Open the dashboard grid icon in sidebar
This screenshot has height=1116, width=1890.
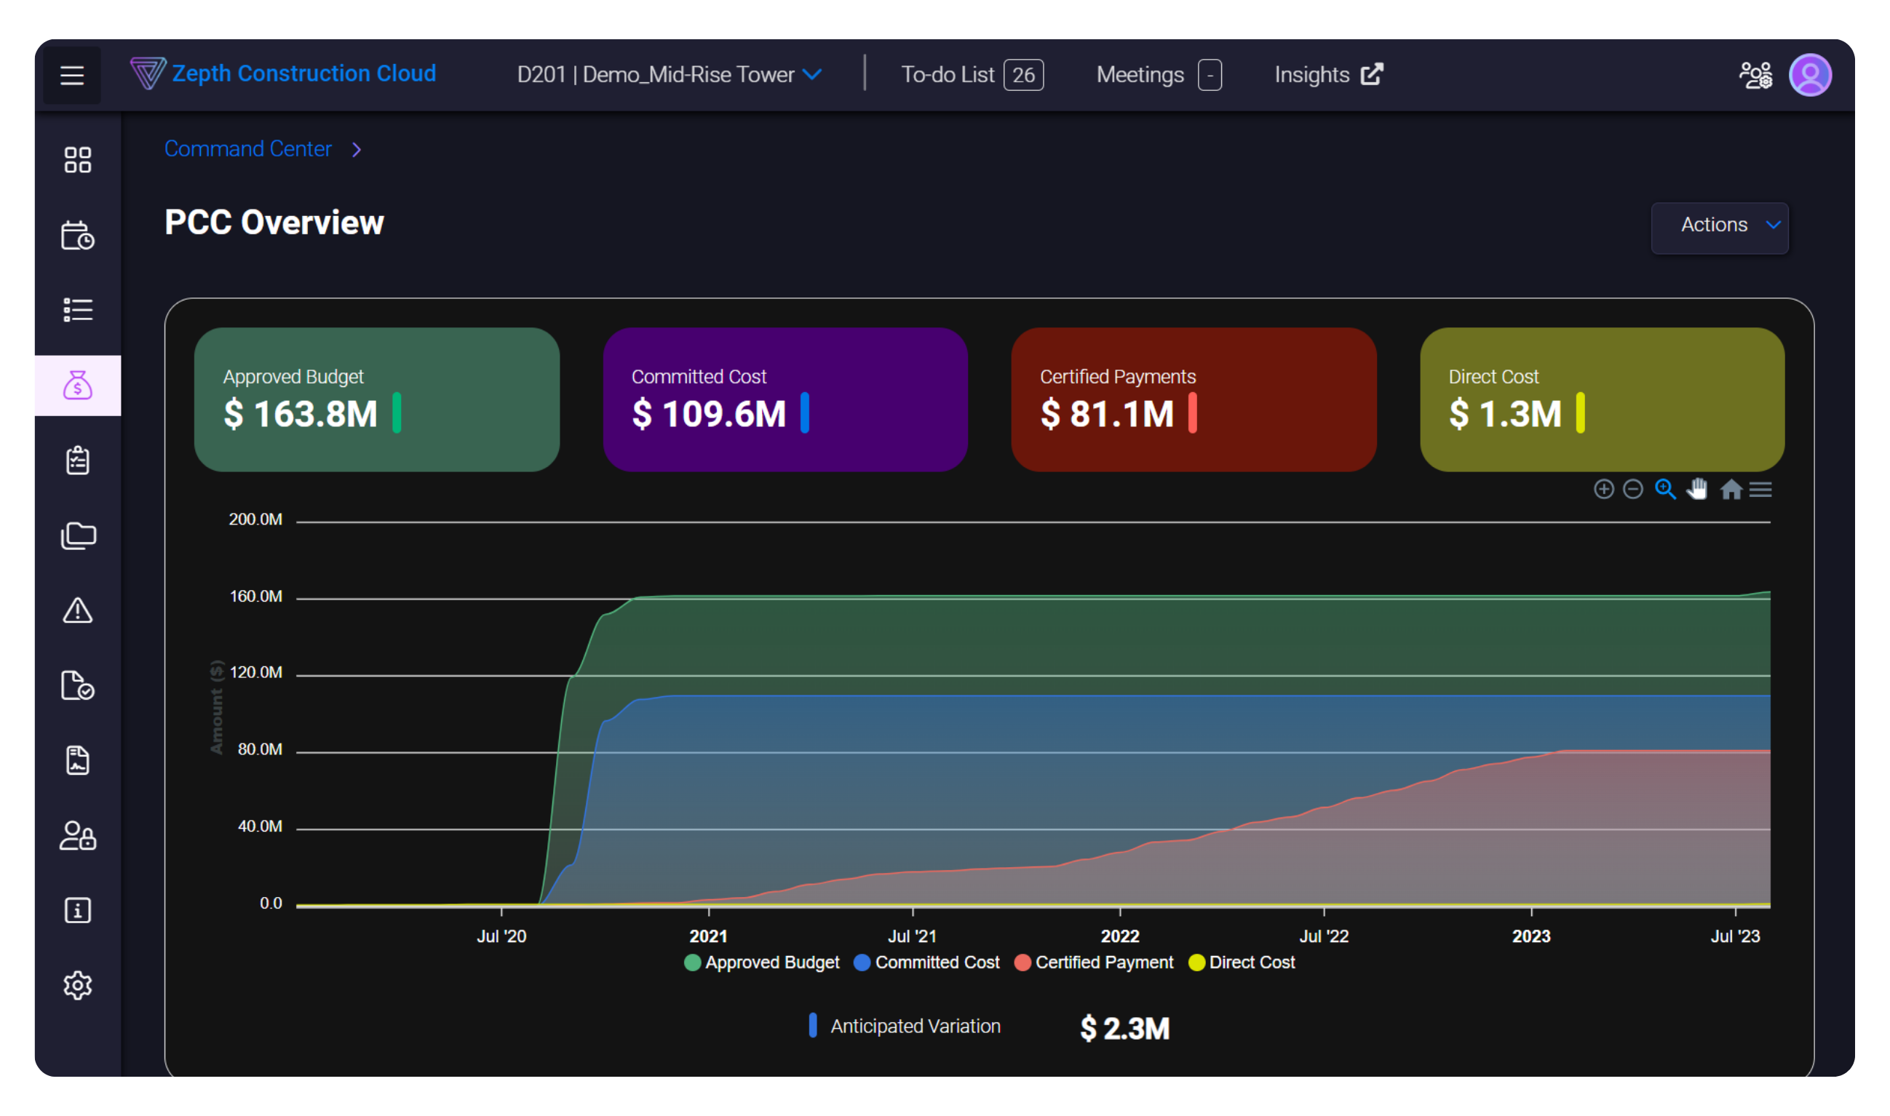(77, 159)
